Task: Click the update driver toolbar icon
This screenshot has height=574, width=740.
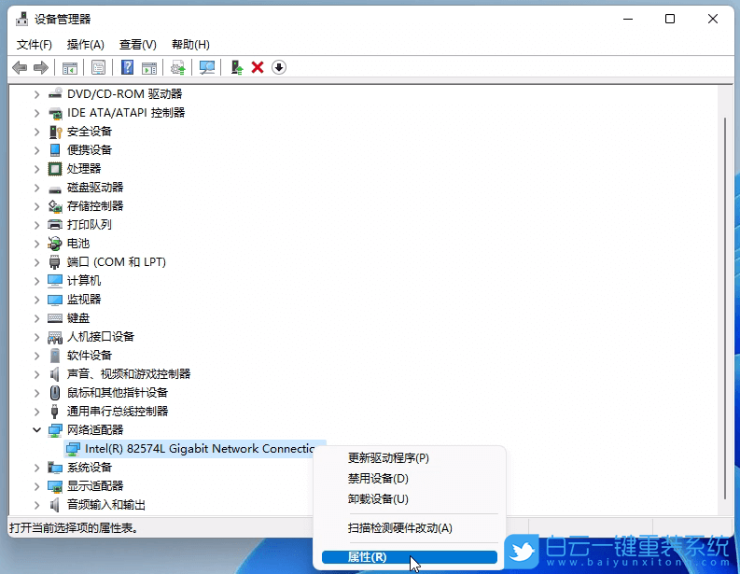Action: (x=178, y=67)
